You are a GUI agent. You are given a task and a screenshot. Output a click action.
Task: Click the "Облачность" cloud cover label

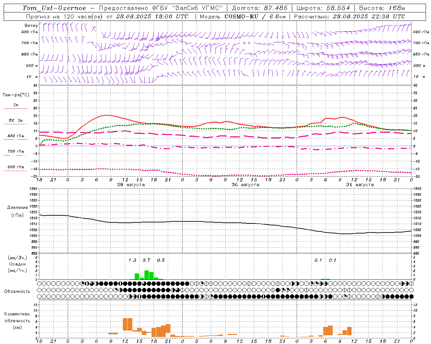tap(17, 291)
